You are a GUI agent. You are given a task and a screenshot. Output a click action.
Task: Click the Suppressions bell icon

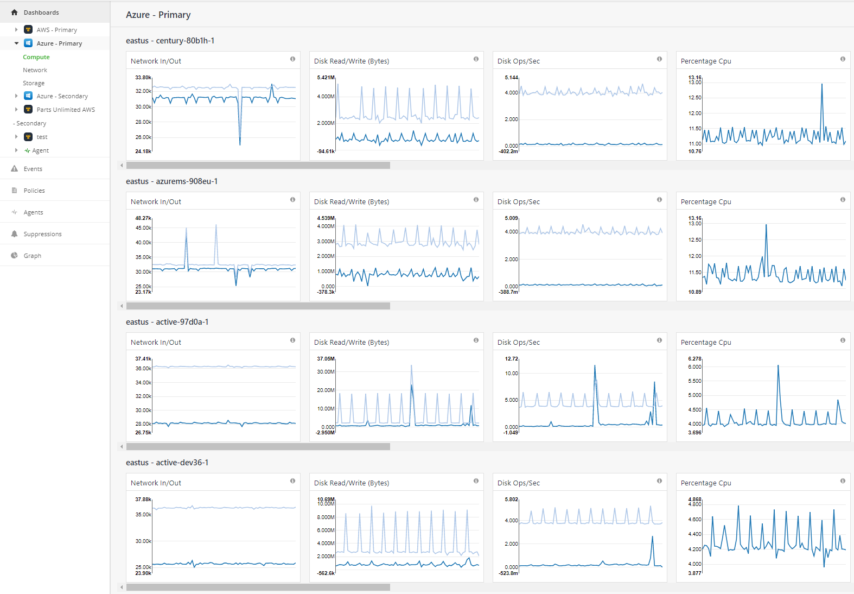coord(15,234)
